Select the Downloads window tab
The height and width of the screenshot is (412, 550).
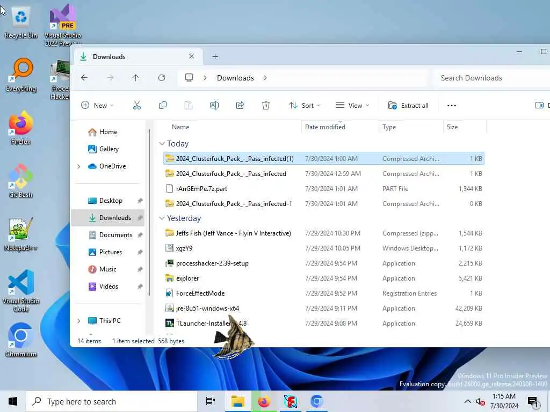click(x=138, y=56)
